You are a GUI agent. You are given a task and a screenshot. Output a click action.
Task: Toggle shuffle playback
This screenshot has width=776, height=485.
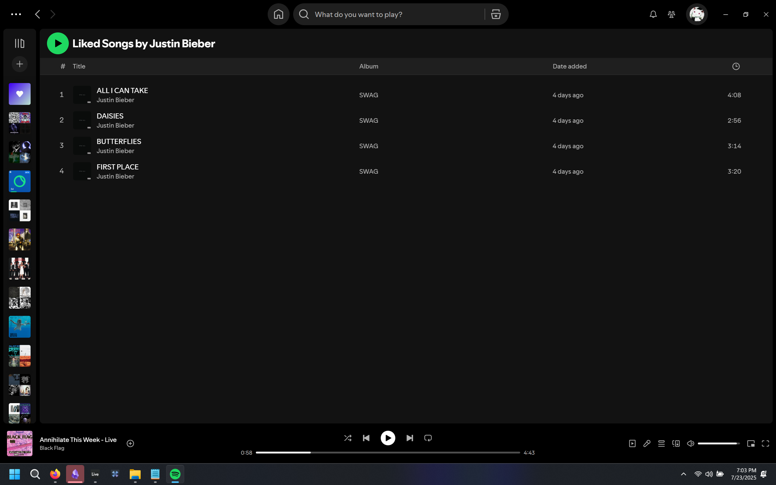(348, 438)
